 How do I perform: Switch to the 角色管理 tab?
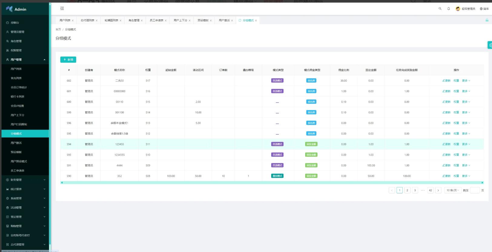[134, 21]
